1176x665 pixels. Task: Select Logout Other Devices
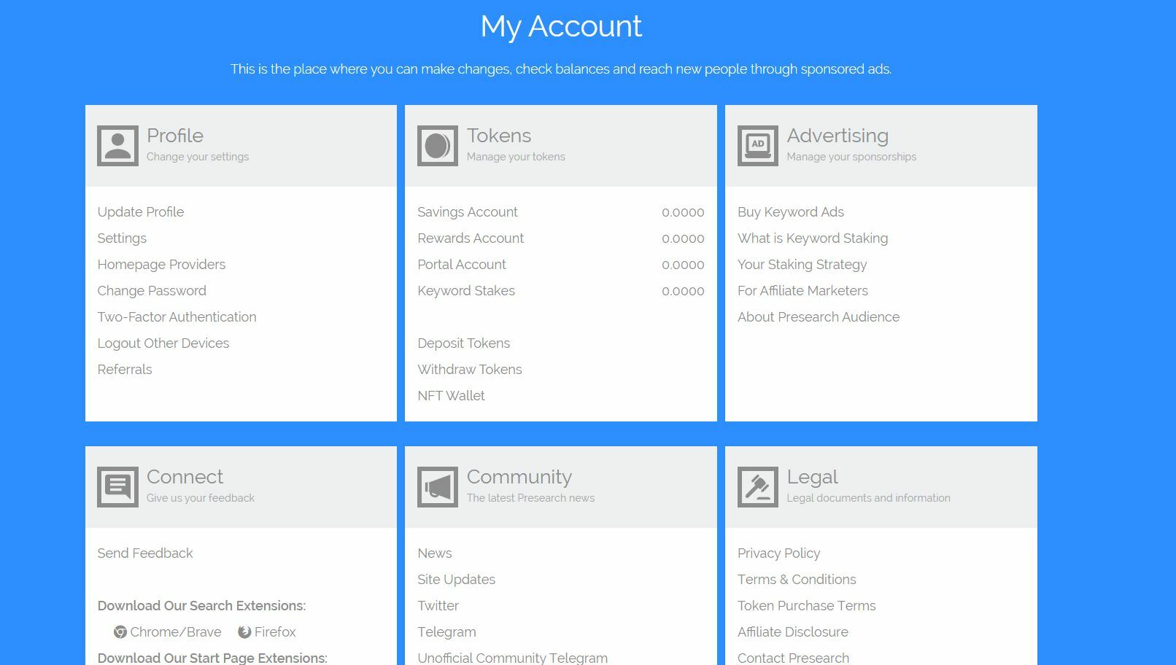click(163, 343)
